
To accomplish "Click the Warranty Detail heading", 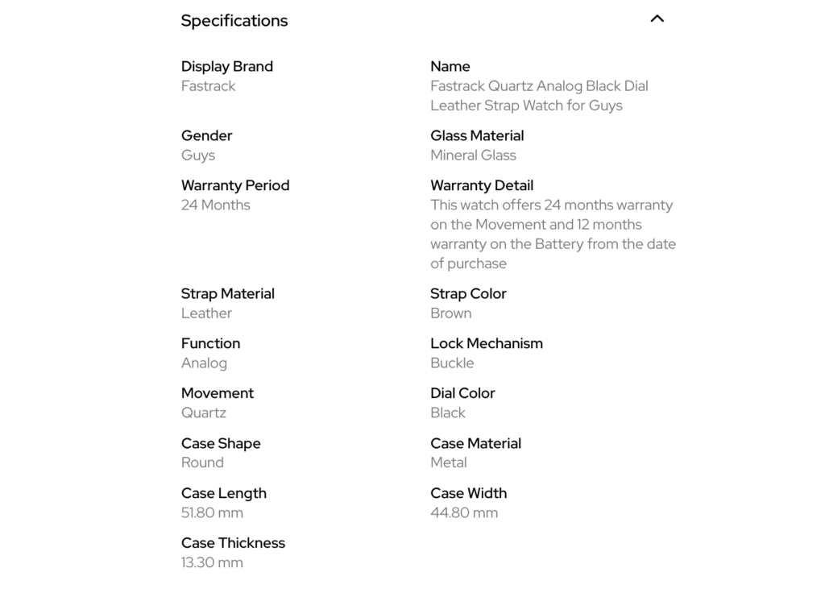I will click(481, 185).
